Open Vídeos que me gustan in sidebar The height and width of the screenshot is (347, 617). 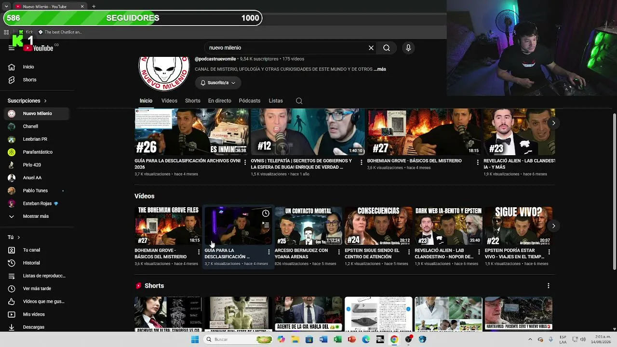click(x=37, y=301)
